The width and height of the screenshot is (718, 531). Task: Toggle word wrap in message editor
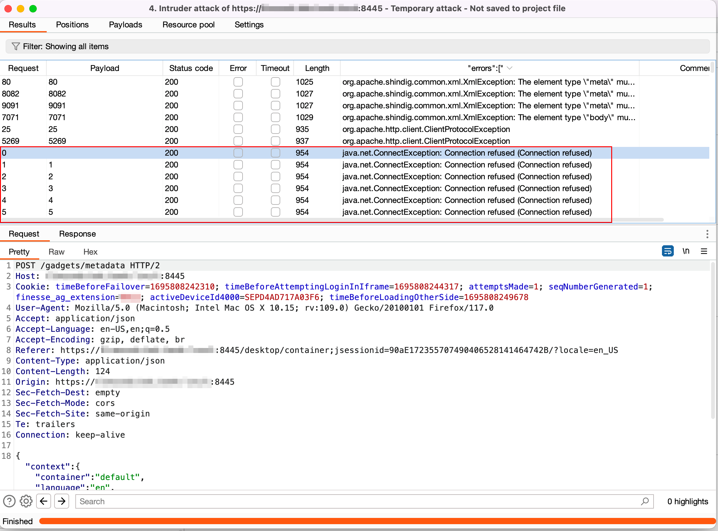click(668, 251)
